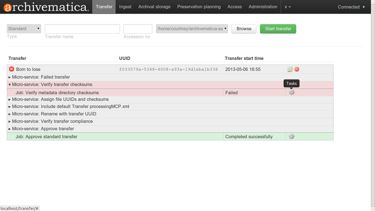The width and height of the screenshot is (375, 211).
Task: Click the archivematica logo
Action: point(46,7)
